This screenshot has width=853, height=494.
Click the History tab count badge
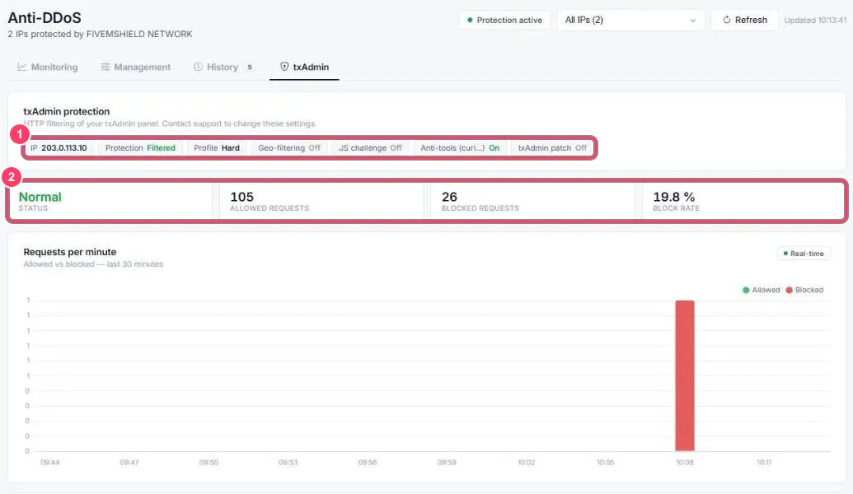(x=250, y=68)
